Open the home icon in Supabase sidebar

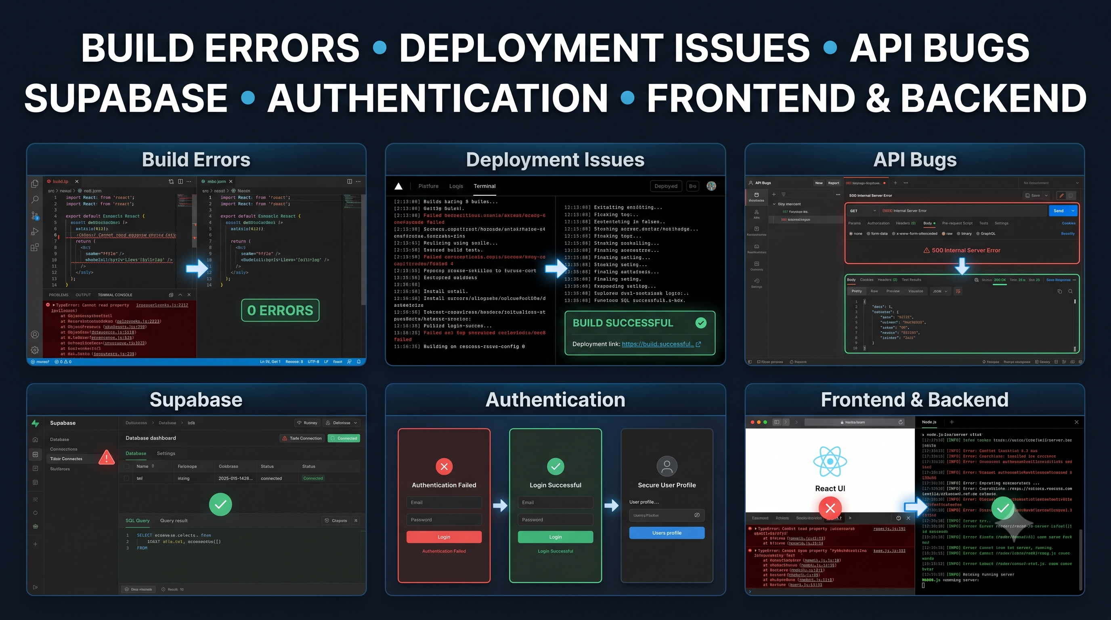click(x=36, y=440)
